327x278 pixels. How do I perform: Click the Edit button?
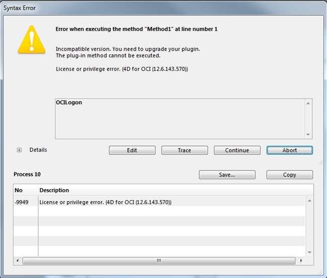132,150
